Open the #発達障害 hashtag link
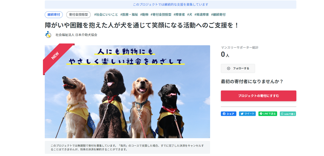324x156 pixels. (x=202, y=15)
